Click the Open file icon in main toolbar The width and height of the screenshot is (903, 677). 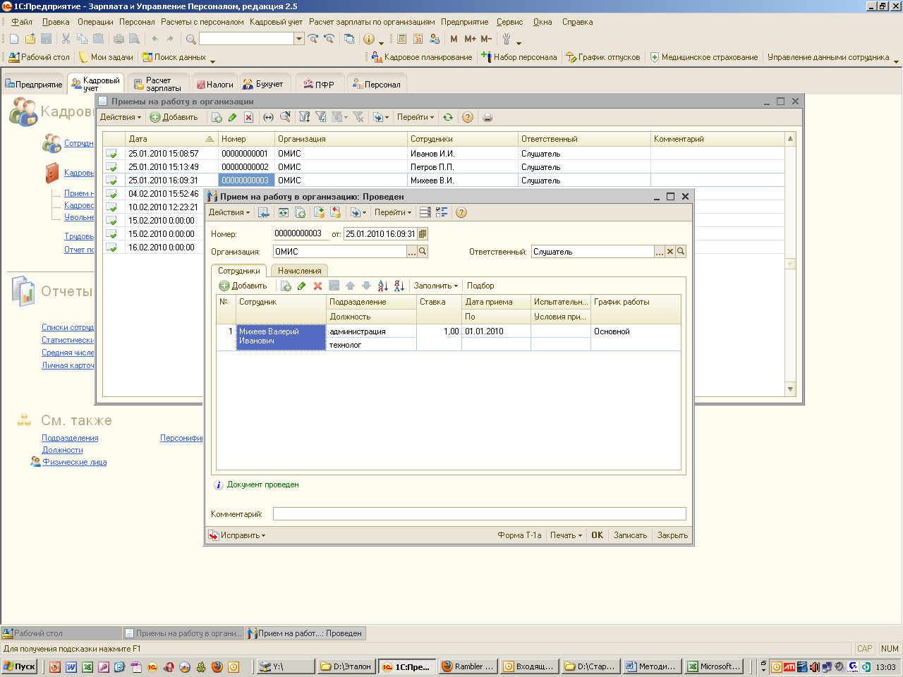pyautogui.click(x=30, y=39)
